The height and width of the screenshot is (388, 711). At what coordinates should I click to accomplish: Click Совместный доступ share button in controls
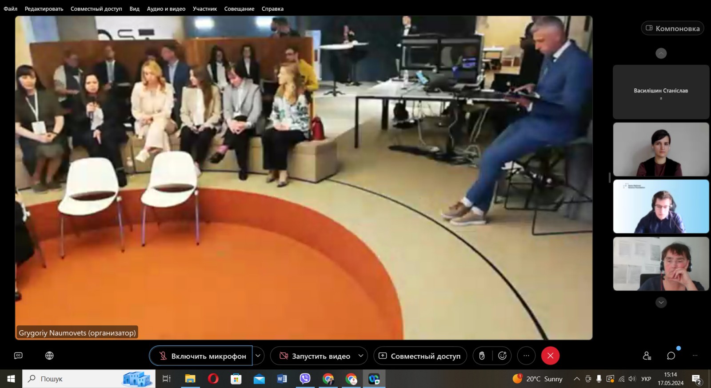click(420, 356)
